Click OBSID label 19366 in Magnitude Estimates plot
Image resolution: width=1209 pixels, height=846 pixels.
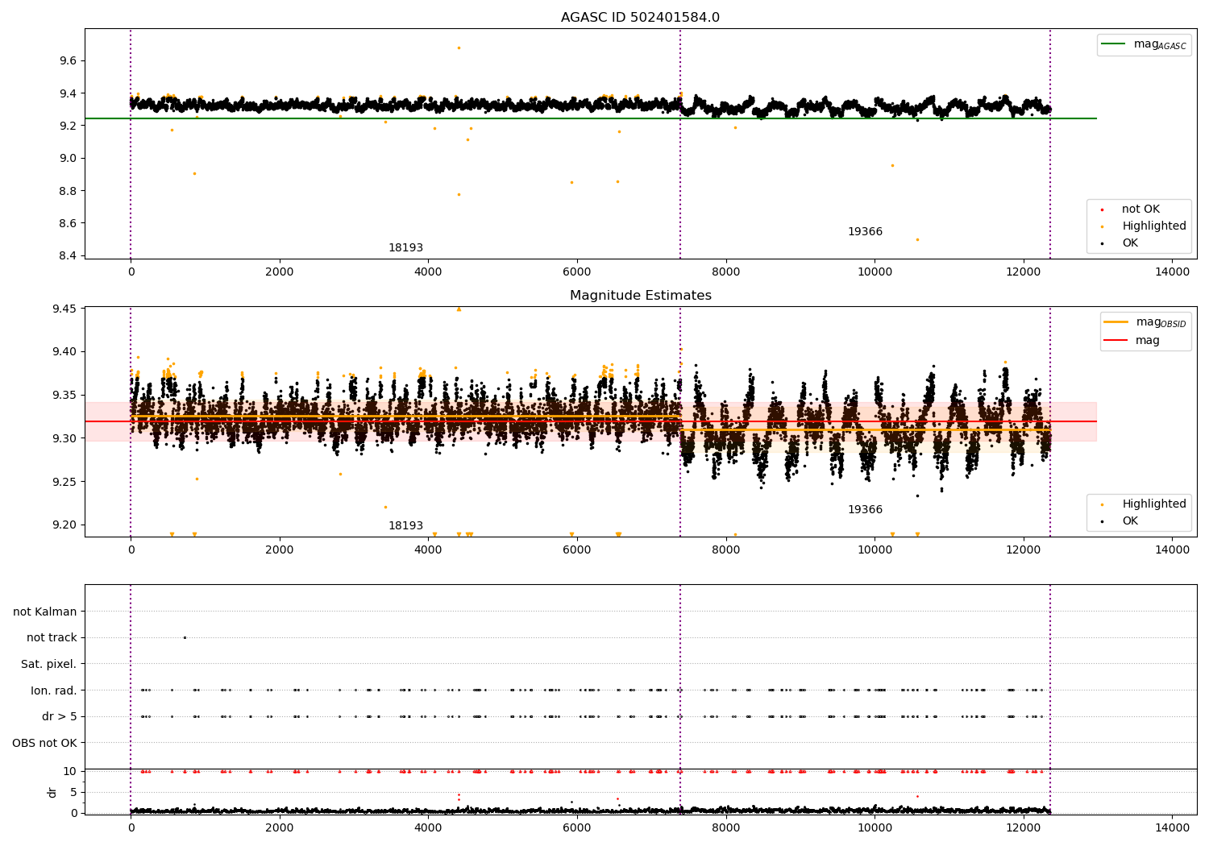point(865,510)
